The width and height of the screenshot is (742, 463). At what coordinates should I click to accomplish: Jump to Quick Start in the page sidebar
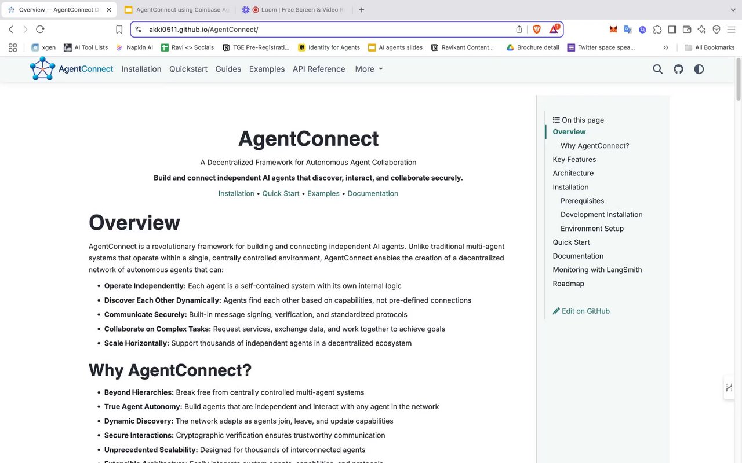click(x=572, y=242)
